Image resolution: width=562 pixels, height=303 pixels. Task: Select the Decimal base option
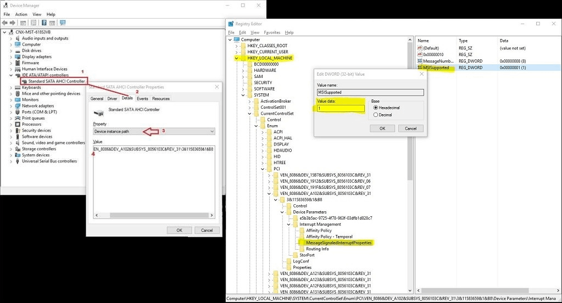[376, 115]
